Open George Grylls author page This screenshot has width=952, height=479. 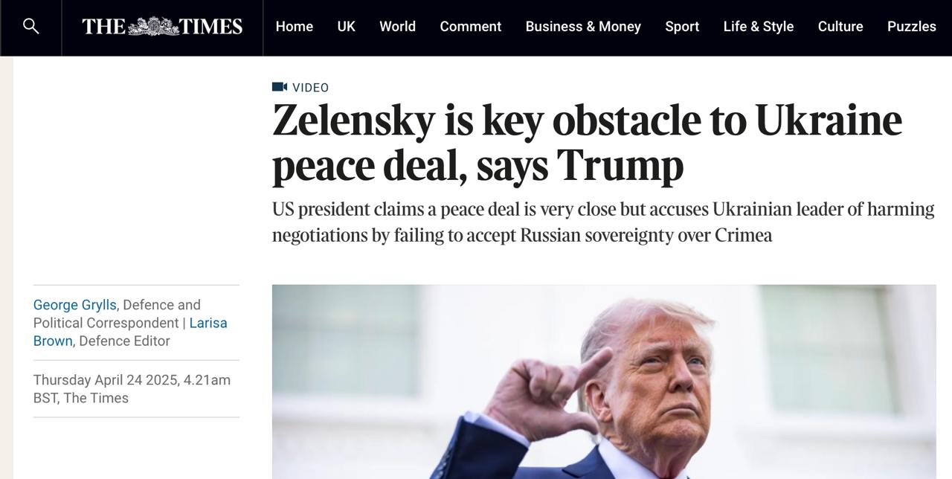click(74, 305)
